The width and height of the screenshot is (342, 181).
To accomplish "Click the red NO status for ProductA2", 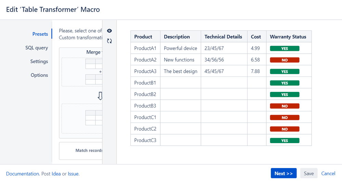I will point(284,60).
